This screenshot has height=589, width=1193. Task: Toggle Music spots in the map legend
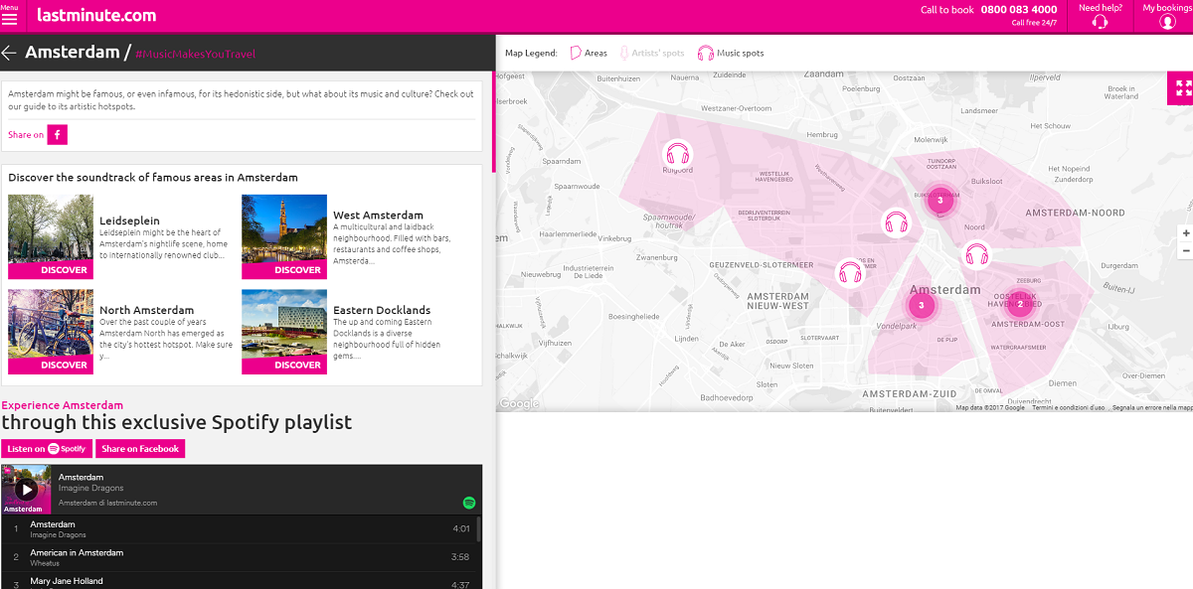[x=731, y=53]
